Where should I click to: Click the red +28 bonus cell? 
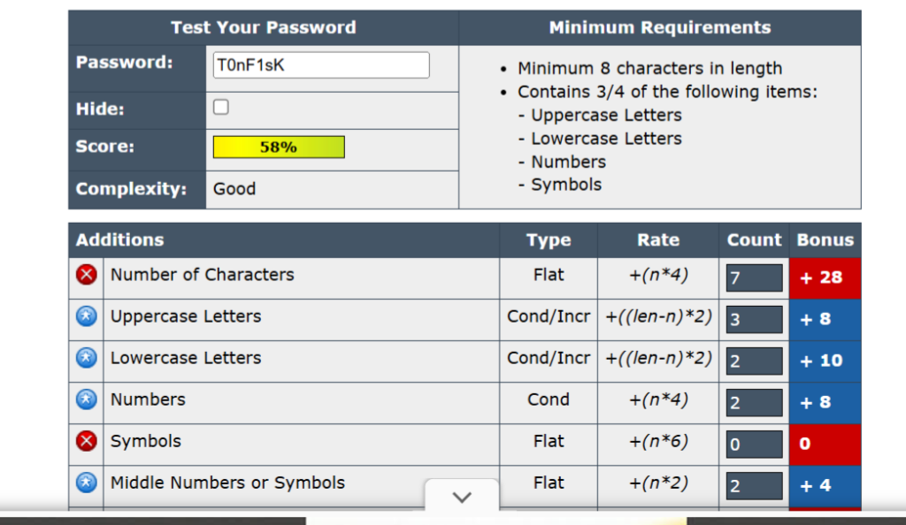click(x=825, y=278)
